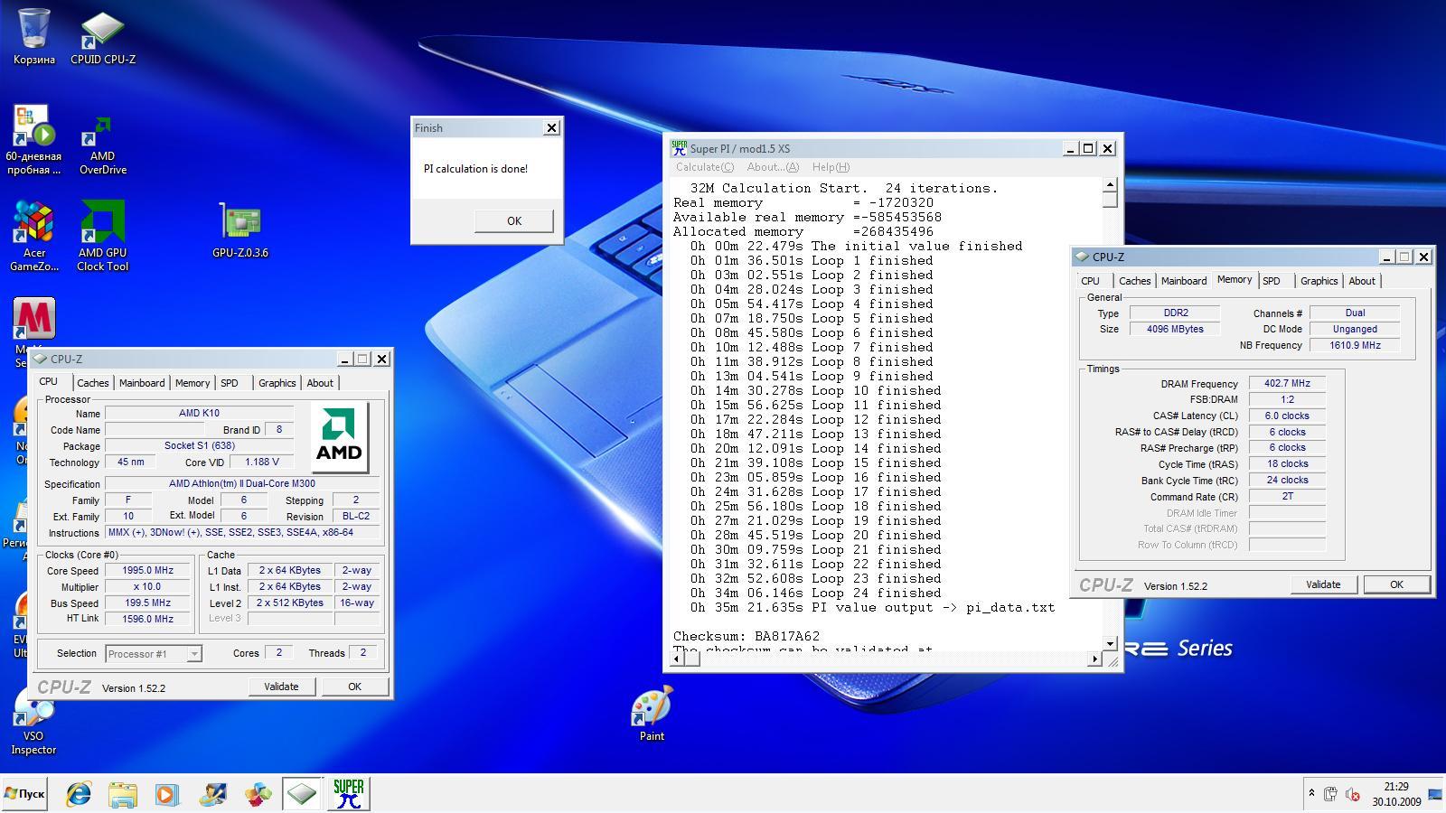Screen dimensions: 1446x813
Task: Click the DRAM Frequency 402.7 MHz field
Action: click(x=1287, y=384)
